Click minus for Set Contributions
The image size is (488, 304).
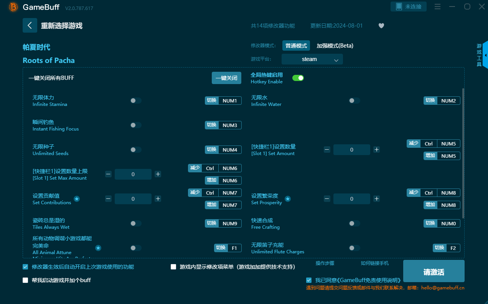[108, 199]
